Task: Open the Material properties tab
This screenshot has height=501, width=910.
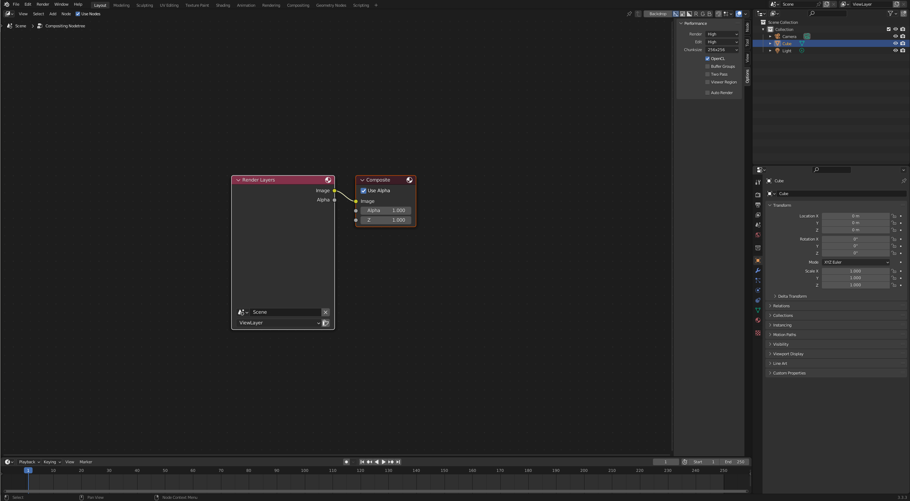Action: [x=758, y=320]
